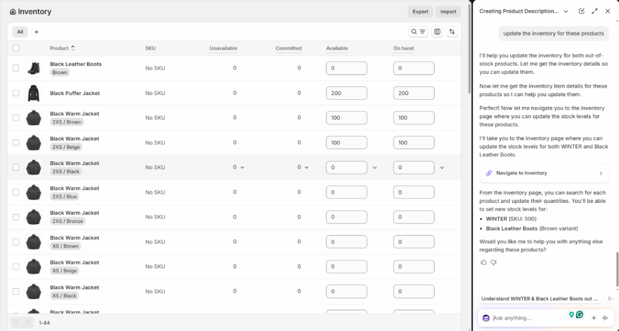Add a new view with plus tab
Viewport: 619px width, 331px height.
36,31
